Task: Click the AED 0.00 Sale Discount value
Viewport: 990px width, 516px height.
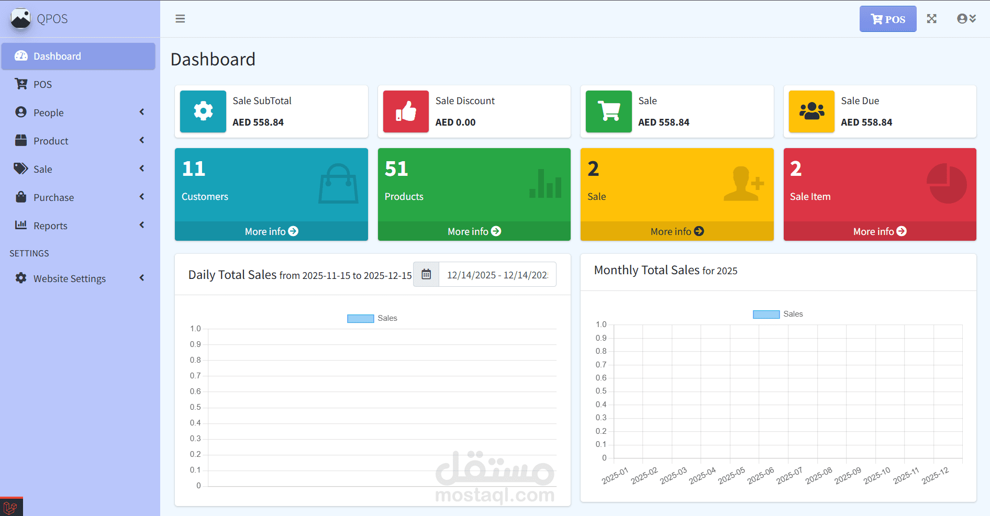Action: [455, 122]
